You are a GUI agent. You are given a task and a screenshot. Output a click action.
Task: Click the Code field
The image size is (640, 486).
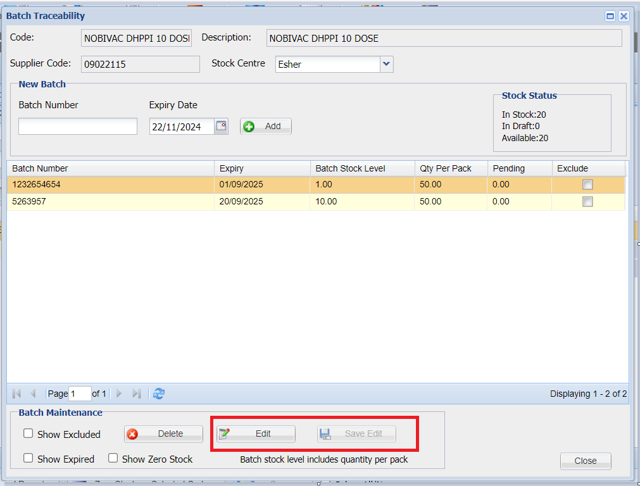(136, 38)
